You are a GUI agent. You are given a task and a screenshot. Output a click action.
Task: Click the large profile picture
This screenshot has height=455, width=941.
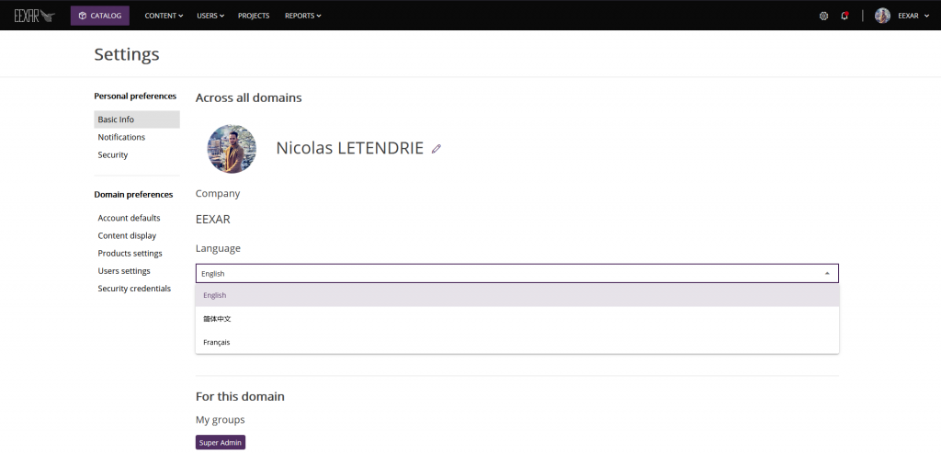pyautogui.click(x=232, y=149)
